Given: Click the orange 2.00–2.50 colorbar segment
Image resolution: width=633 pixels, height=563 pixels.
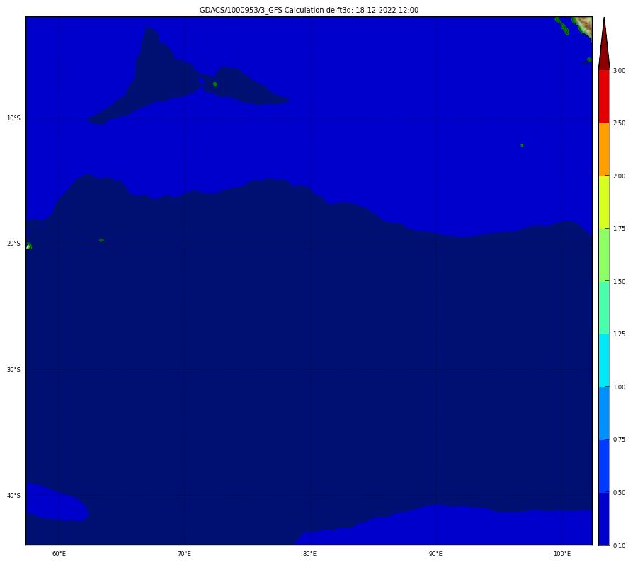Looking at the screenshot, I should coord(603,149).
